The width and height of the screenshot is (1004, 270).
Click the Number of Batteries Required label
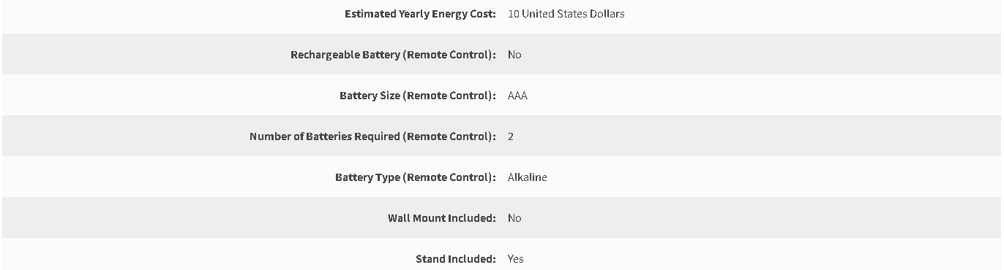[372, 136]
